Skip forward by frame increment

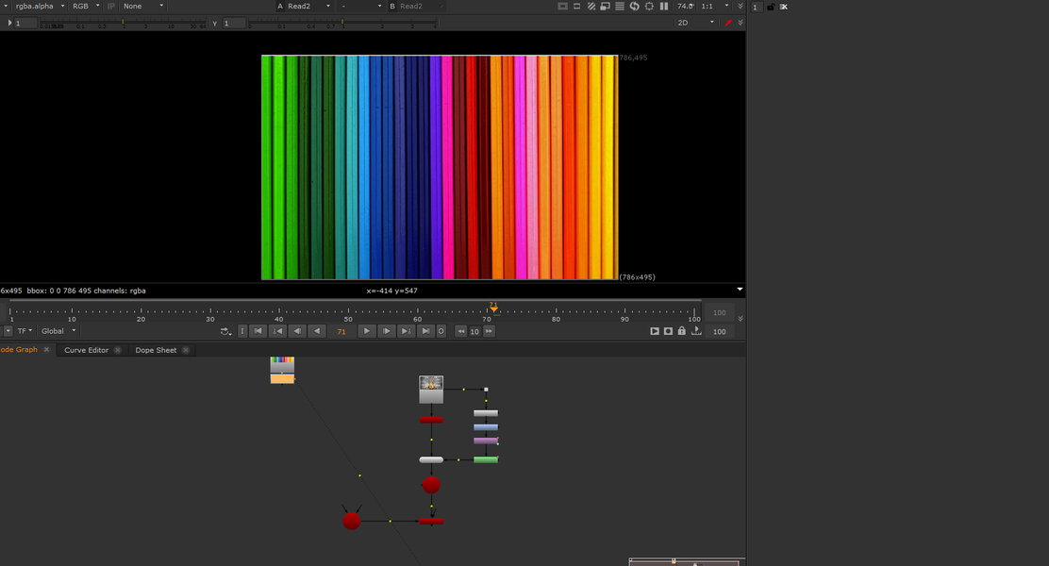coord(489,331)
